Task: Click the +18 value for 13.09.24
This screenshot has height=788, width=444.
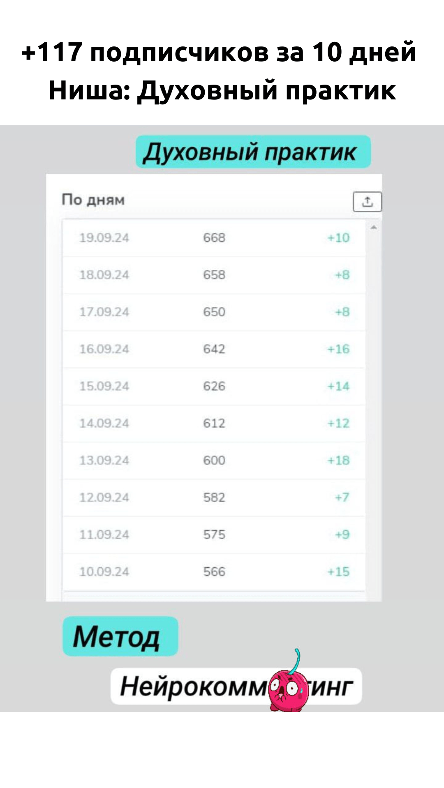Action: 338,460
